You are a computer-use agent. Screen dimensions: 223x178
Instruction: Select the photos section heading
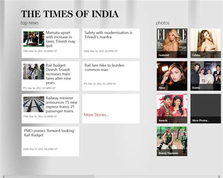pos(163,23)
